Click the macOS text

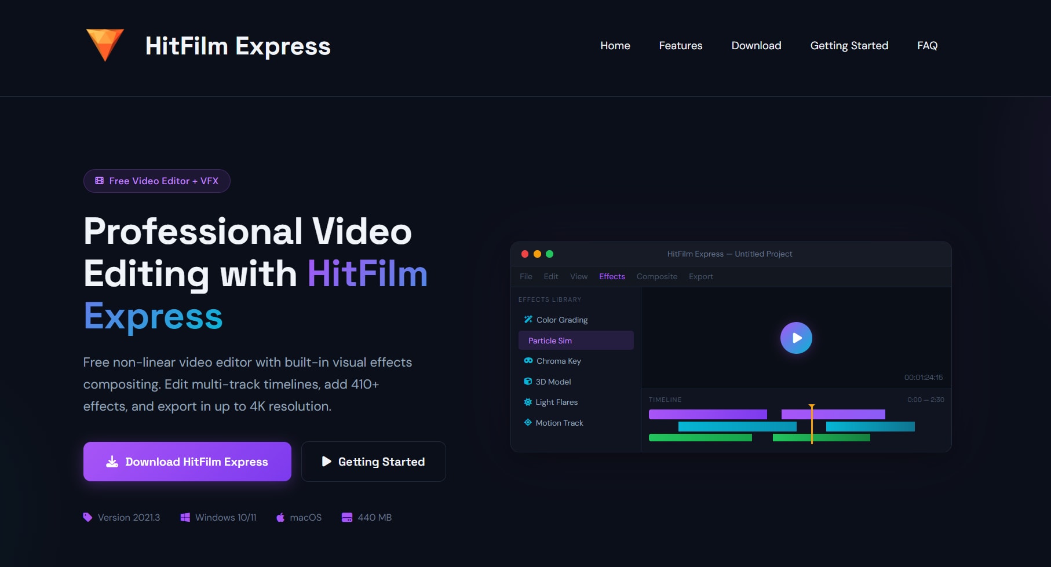pos(305,517)
